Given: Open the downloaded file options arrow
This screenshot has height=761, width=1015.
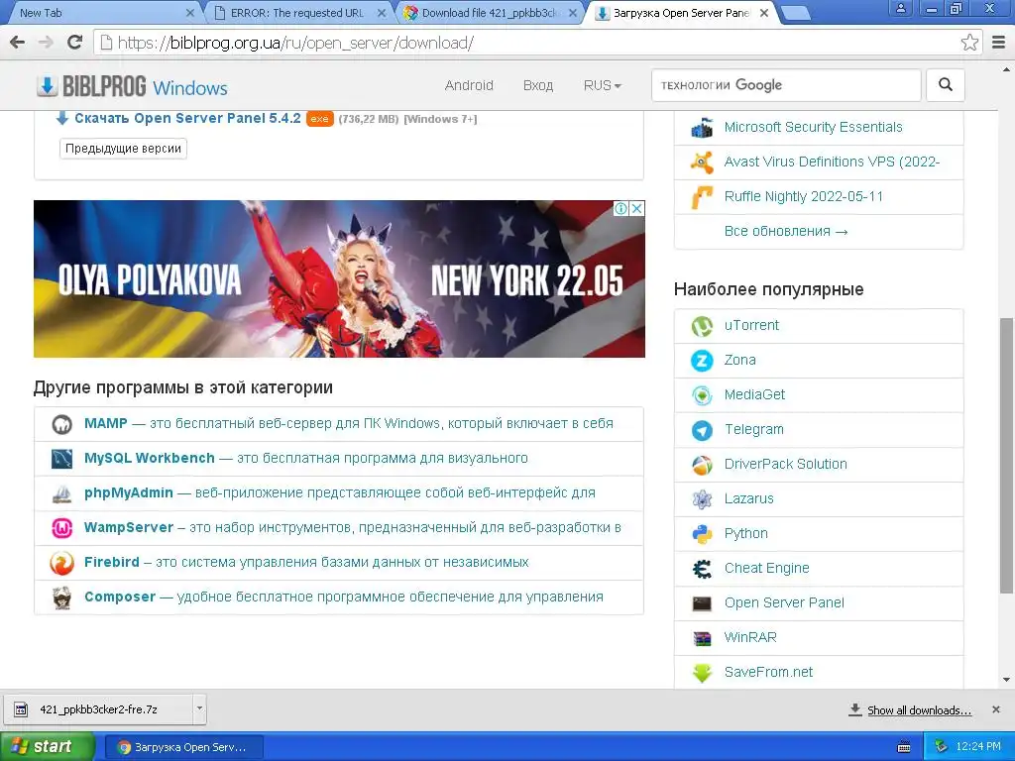Looking at the screenshot, I should (199, 708).
